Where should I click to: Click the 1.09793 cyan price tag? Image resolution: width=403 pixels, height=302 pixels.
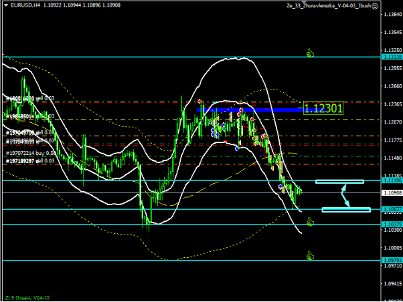coord(392,261)
